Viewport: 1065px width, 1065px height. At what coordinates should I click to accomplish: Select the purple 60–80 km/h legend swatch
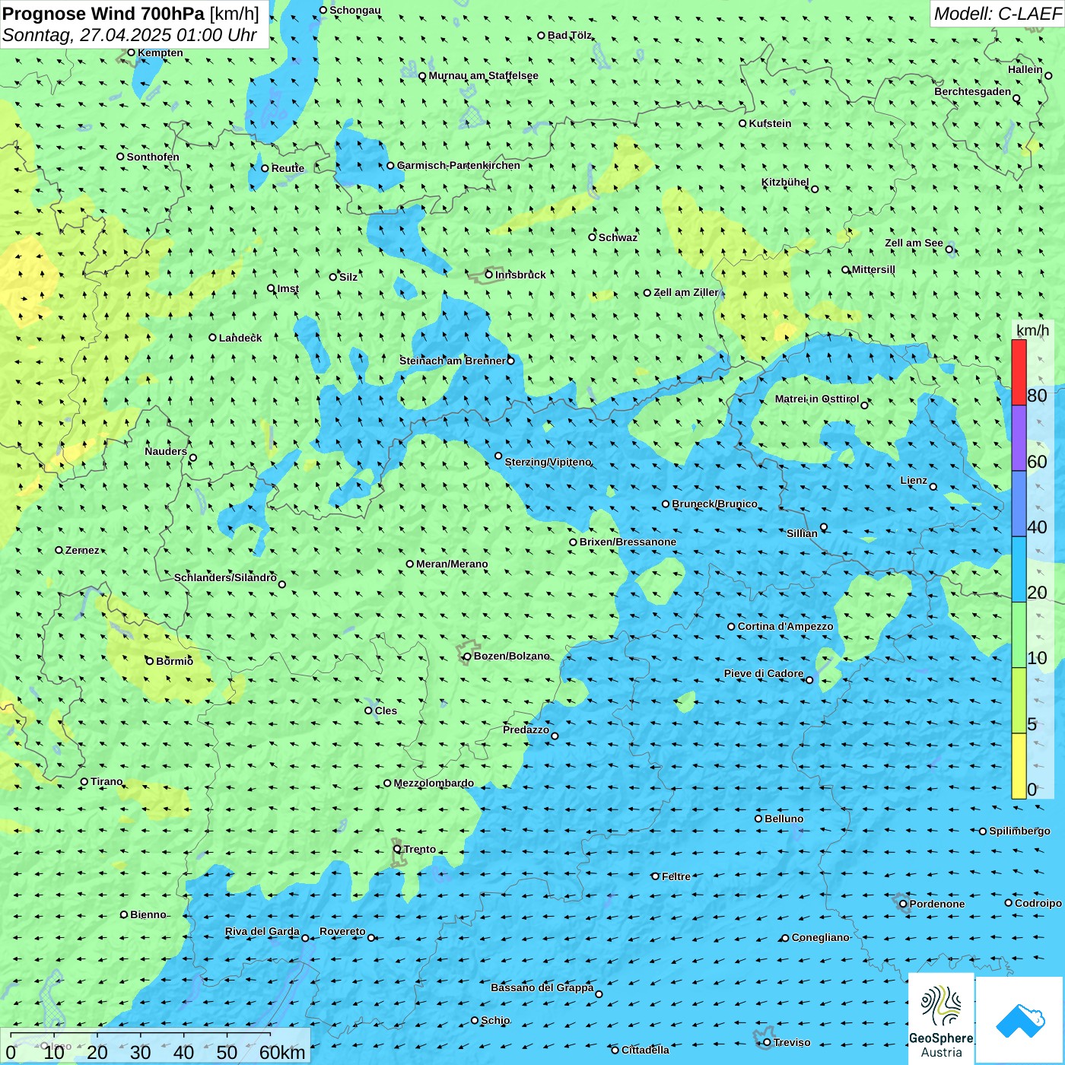point(1019,438)
